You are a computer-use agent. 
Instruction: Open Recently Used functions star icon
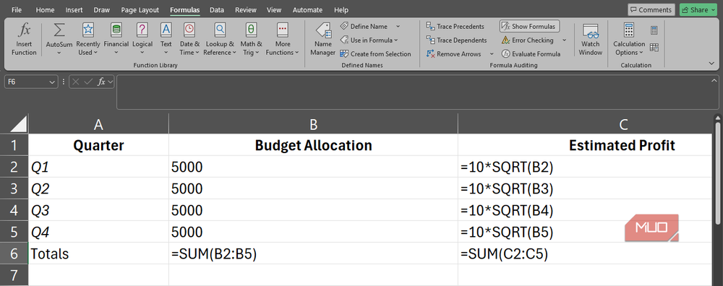[x=87, y=30]
